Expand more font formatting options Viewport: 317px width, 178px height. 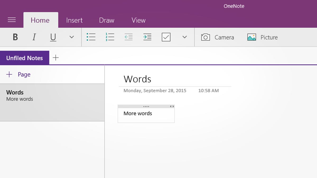click(x=72, y=37)
